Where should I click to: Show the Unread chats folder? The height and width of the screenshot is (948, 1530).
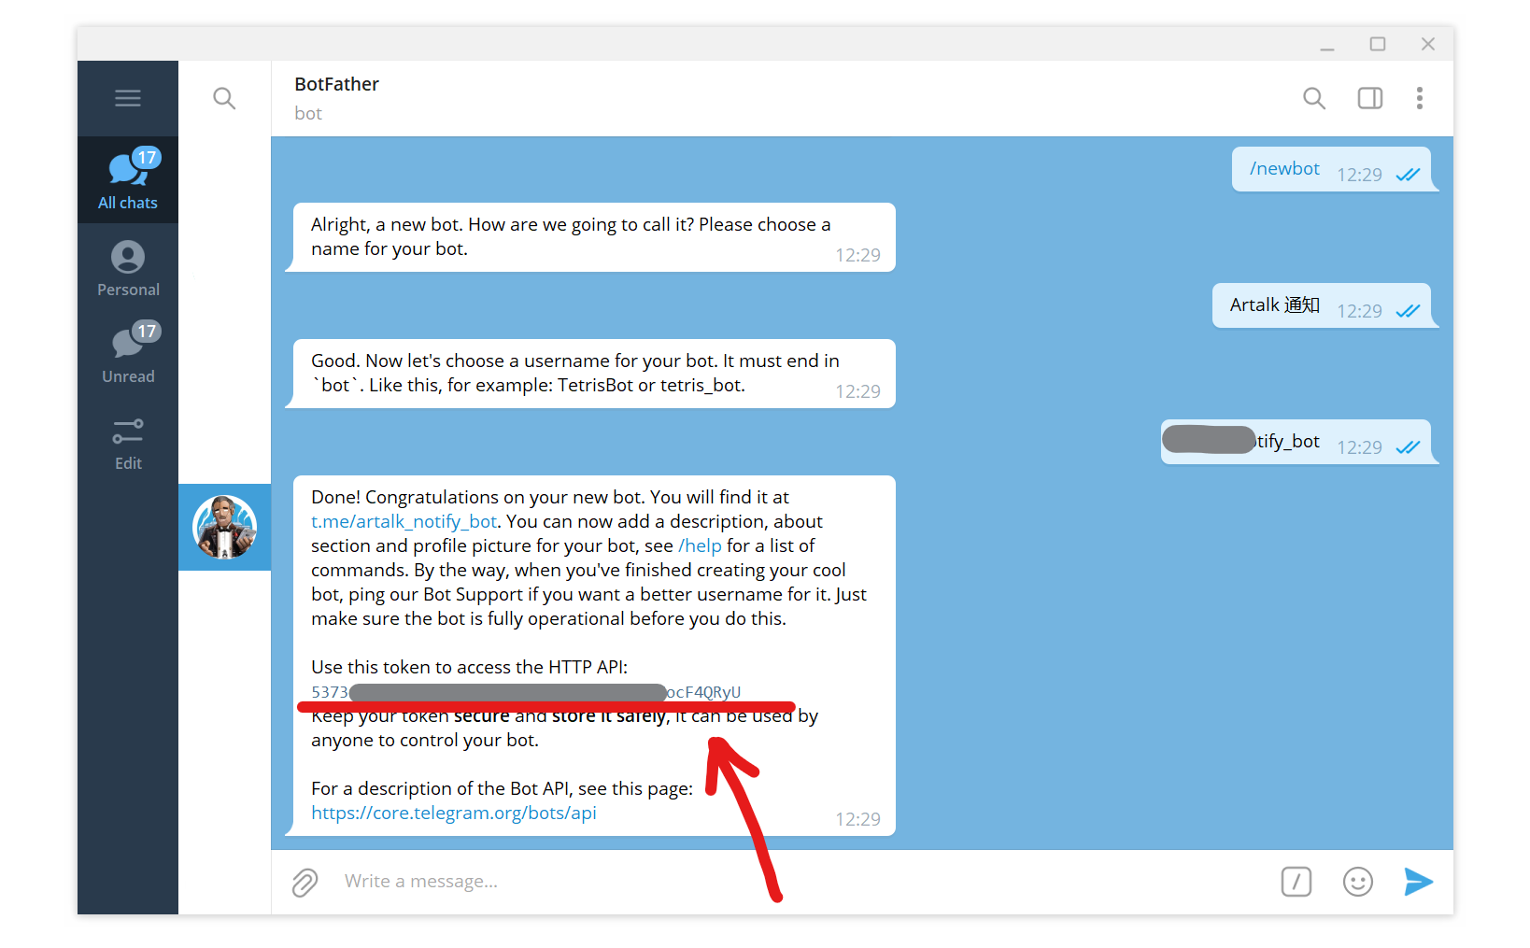pos(128,354)
